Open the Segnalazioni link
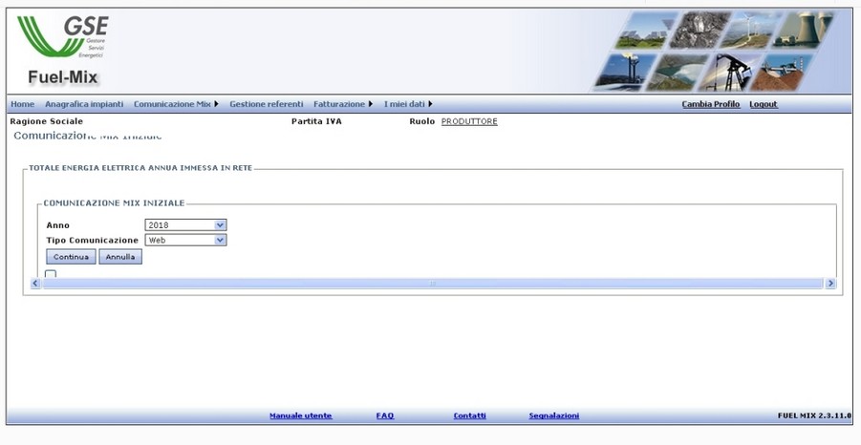 pyautogui.click(x=553, y=416)
